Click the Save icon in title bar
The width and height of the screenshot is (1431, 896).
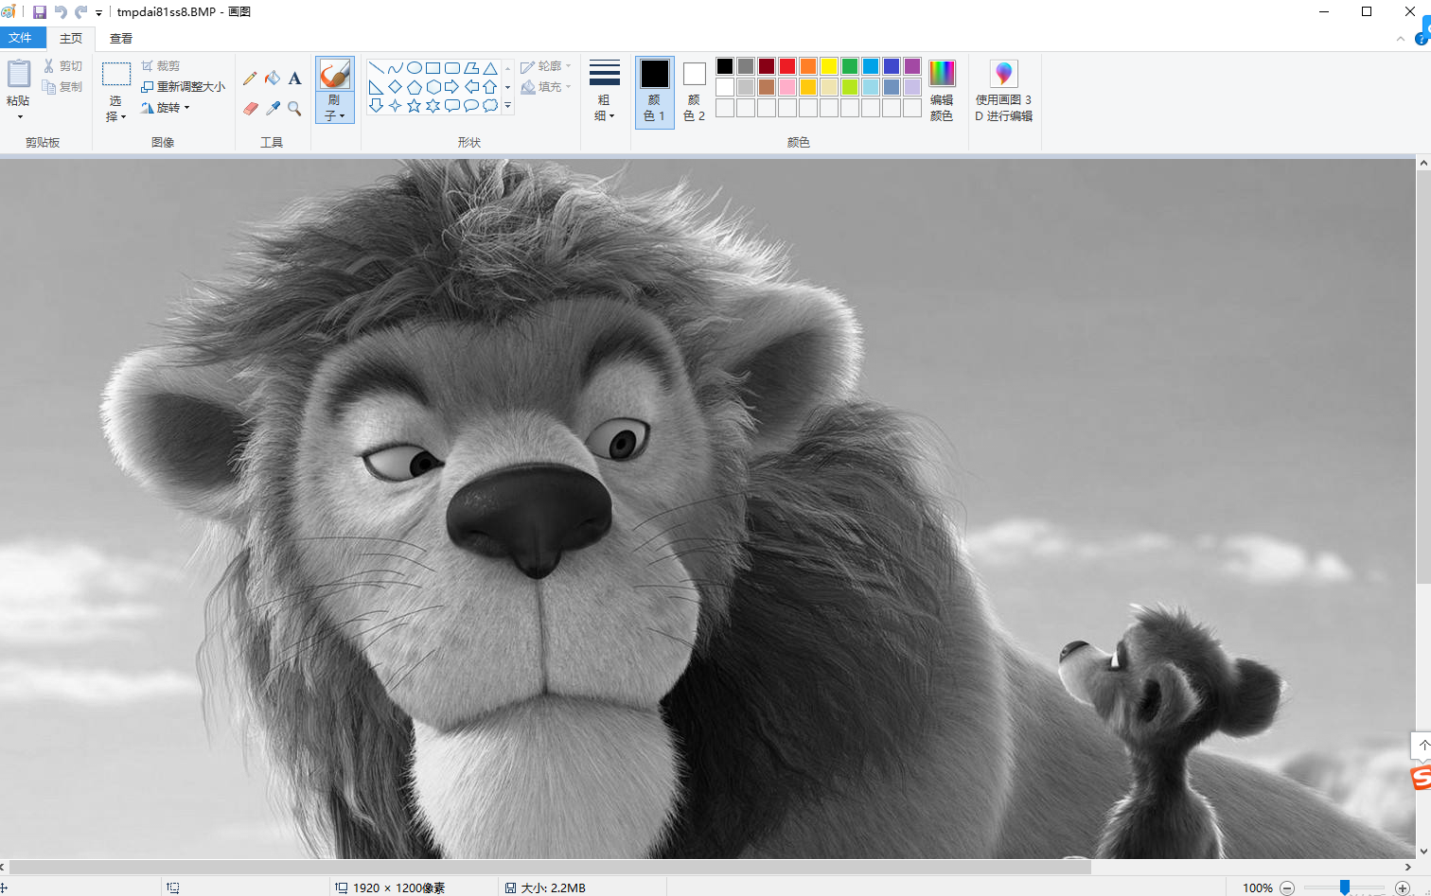coord(40,12)
